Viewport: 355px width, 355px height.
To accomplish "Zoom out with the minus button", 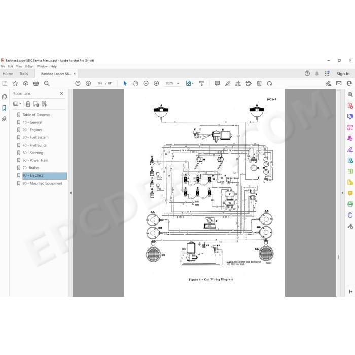I will tap(146, 83).
